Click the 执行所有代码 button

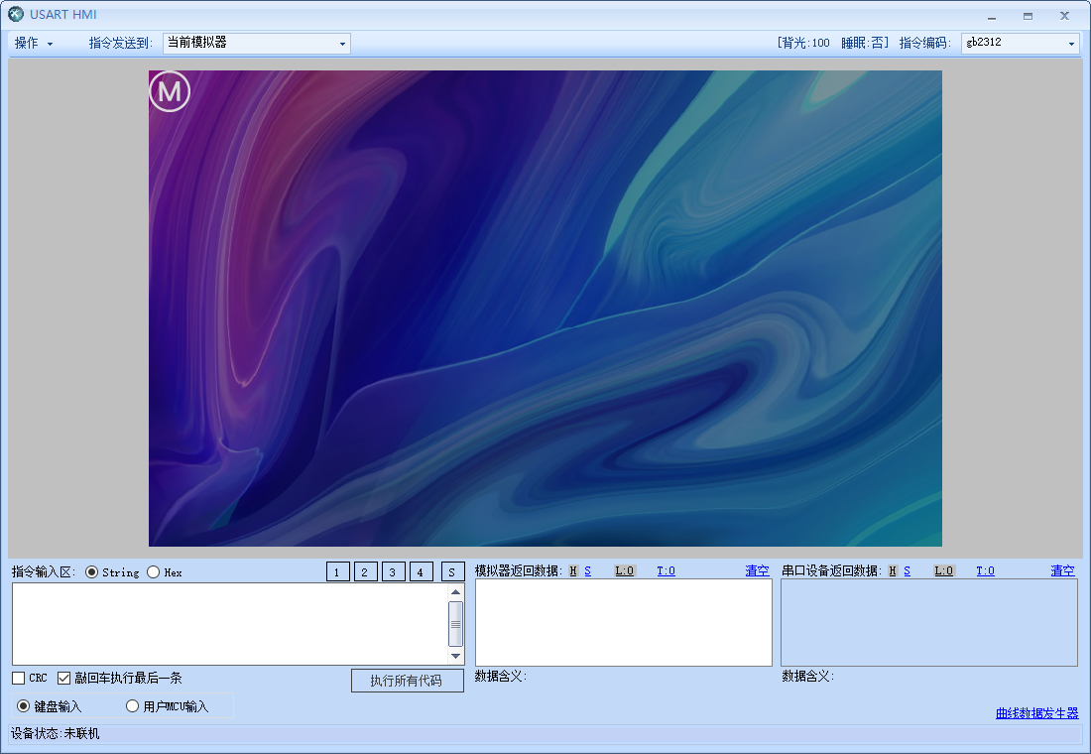click(407, 681)
